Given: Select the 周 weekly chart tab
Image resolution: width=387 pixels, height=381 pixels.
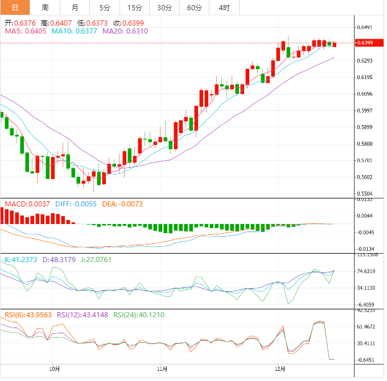Looking at the screenshot, I should point(45,7).
